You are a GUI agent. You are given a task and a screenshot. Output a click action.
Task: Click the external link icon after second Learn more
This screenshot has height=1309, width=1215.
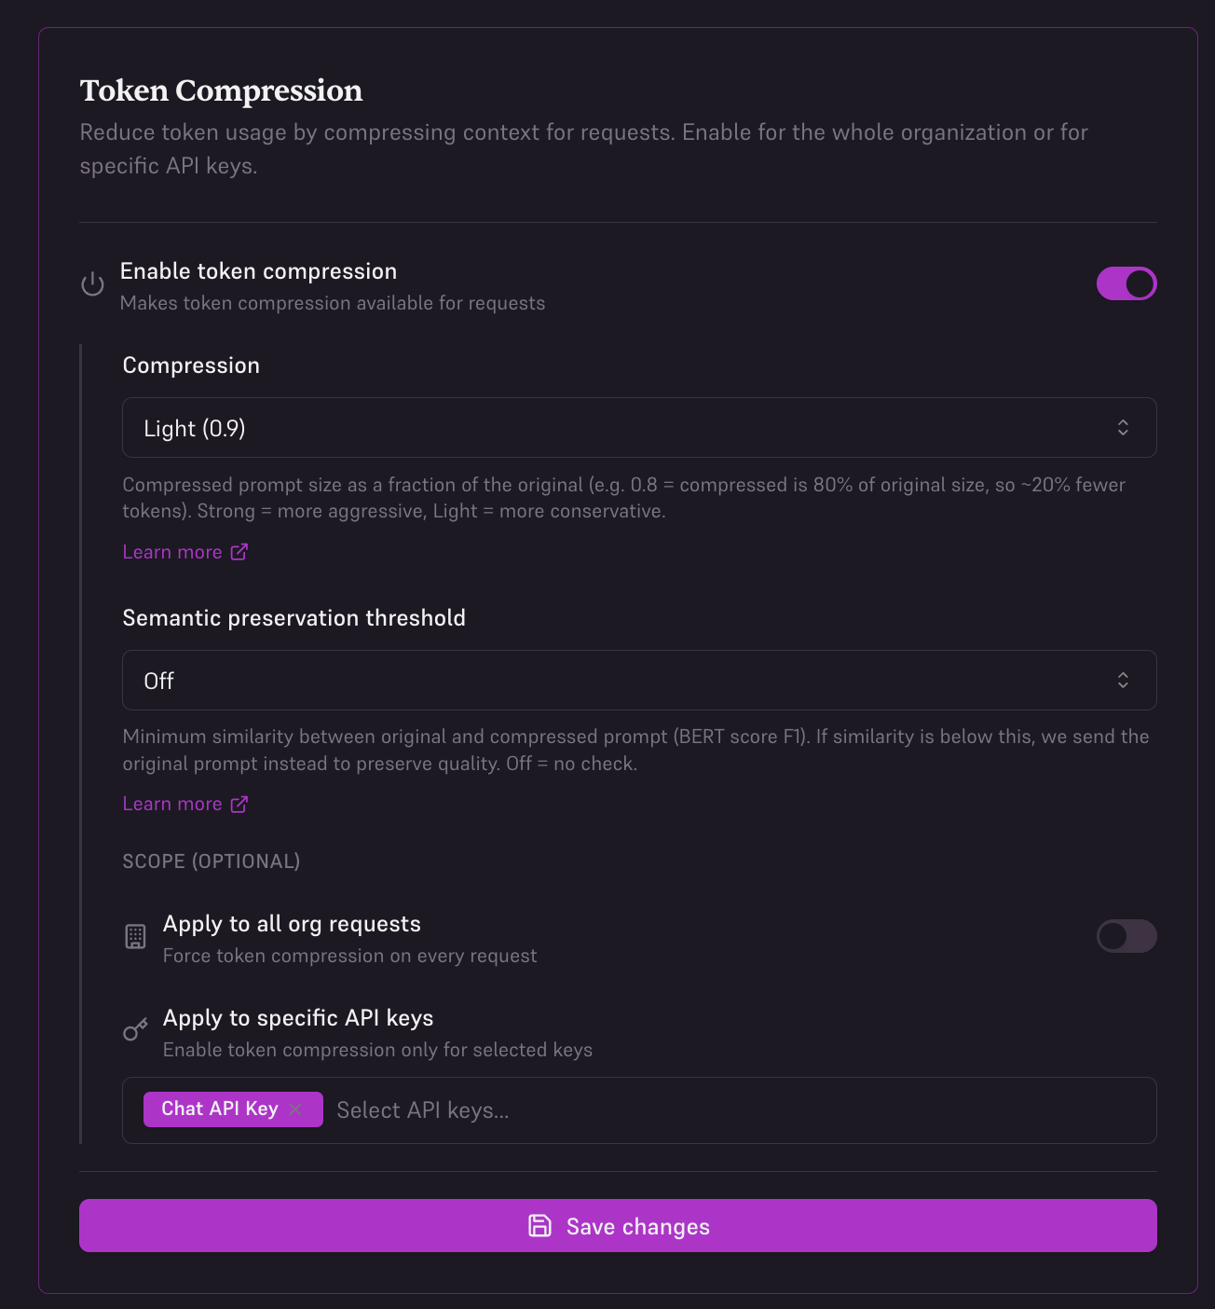point(239,803)
